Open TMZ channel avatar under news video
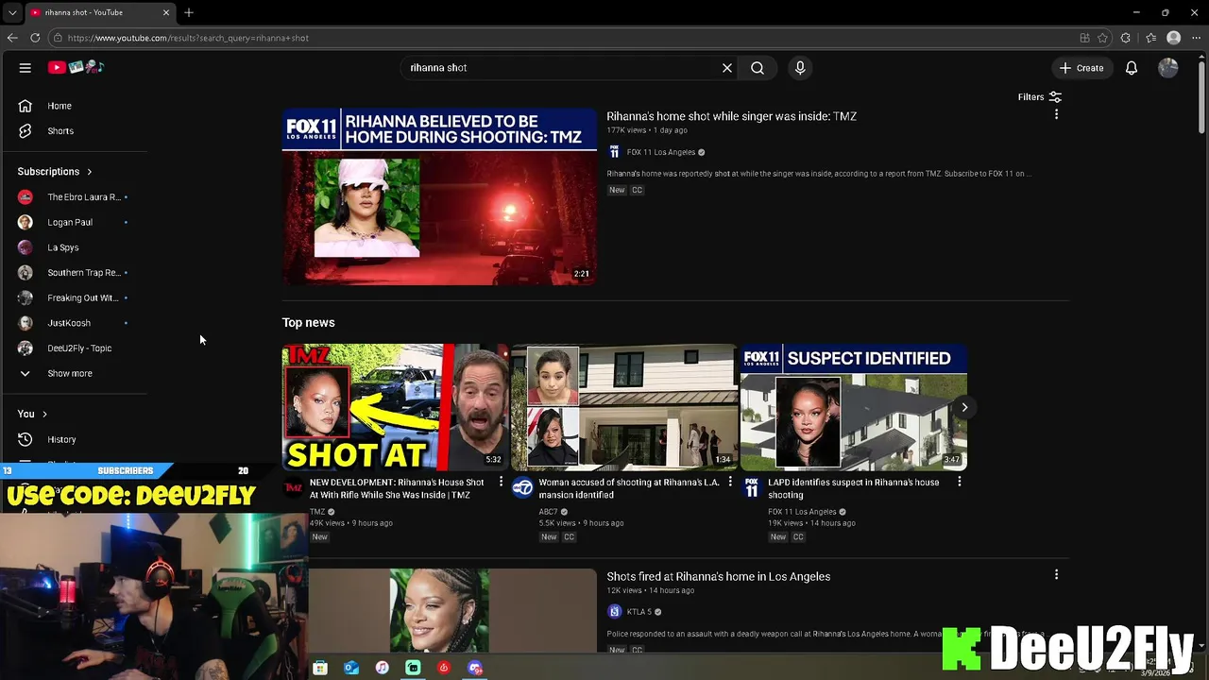This screenshot has width=1209, height=680. (x=293, y=487)
